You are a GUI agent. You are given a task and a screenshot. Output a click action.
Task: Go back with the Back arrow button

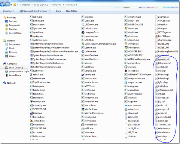coord(2,5)
